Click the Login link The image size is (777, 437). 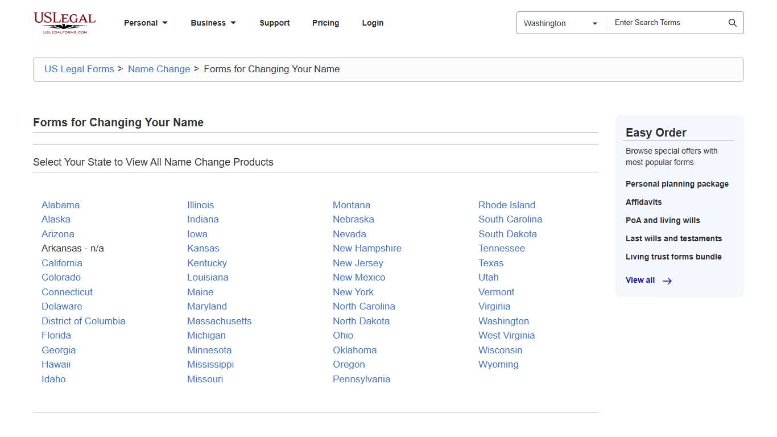pyautogui.click(x=373, y=23)
